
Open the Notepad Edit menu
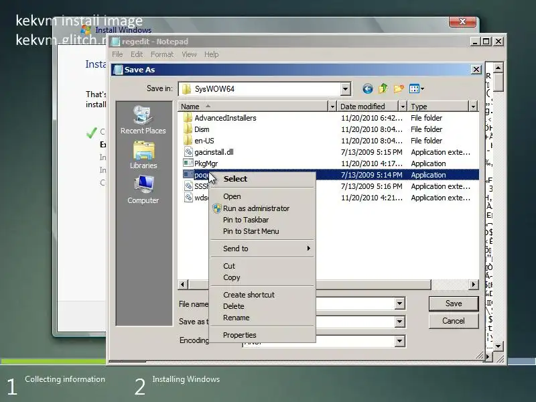pyautogui.click(x=137, y=54)
